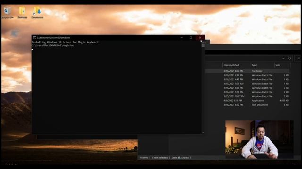302x169 pixels.
Task: Click the C:\Users\Mac path line in console
Action: click(x=53, y=46)
